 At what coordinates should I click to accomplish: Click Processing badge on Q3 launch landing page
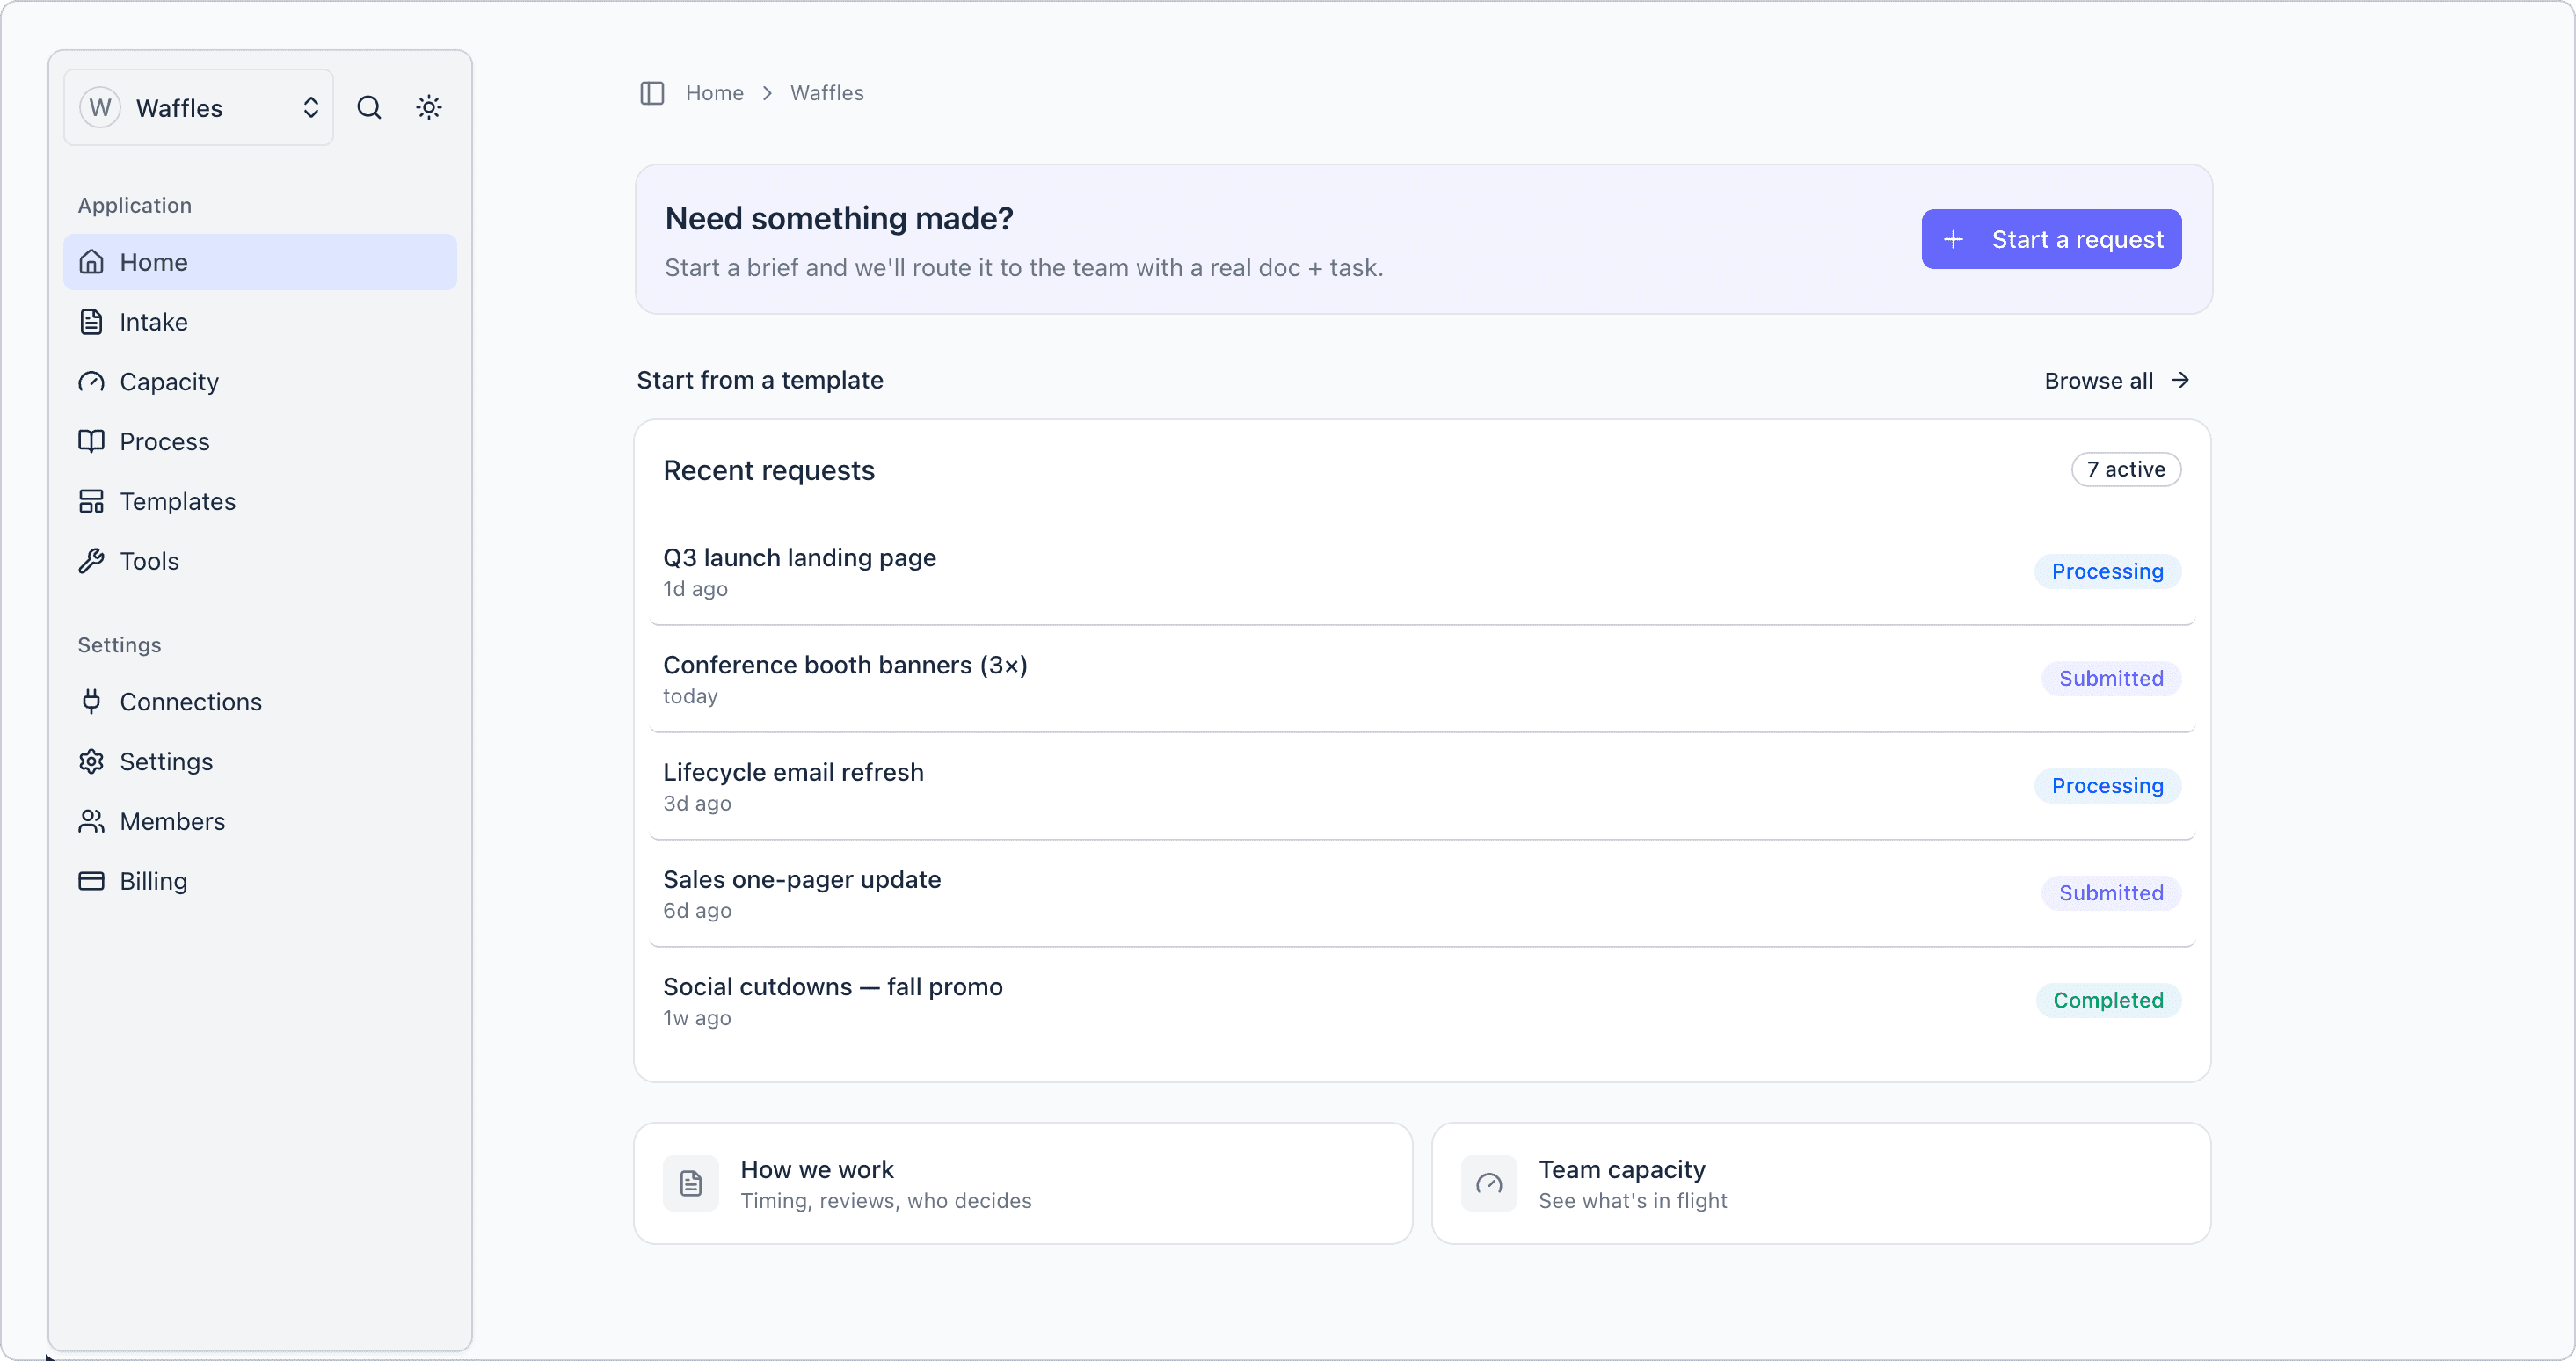[2107, 572]
